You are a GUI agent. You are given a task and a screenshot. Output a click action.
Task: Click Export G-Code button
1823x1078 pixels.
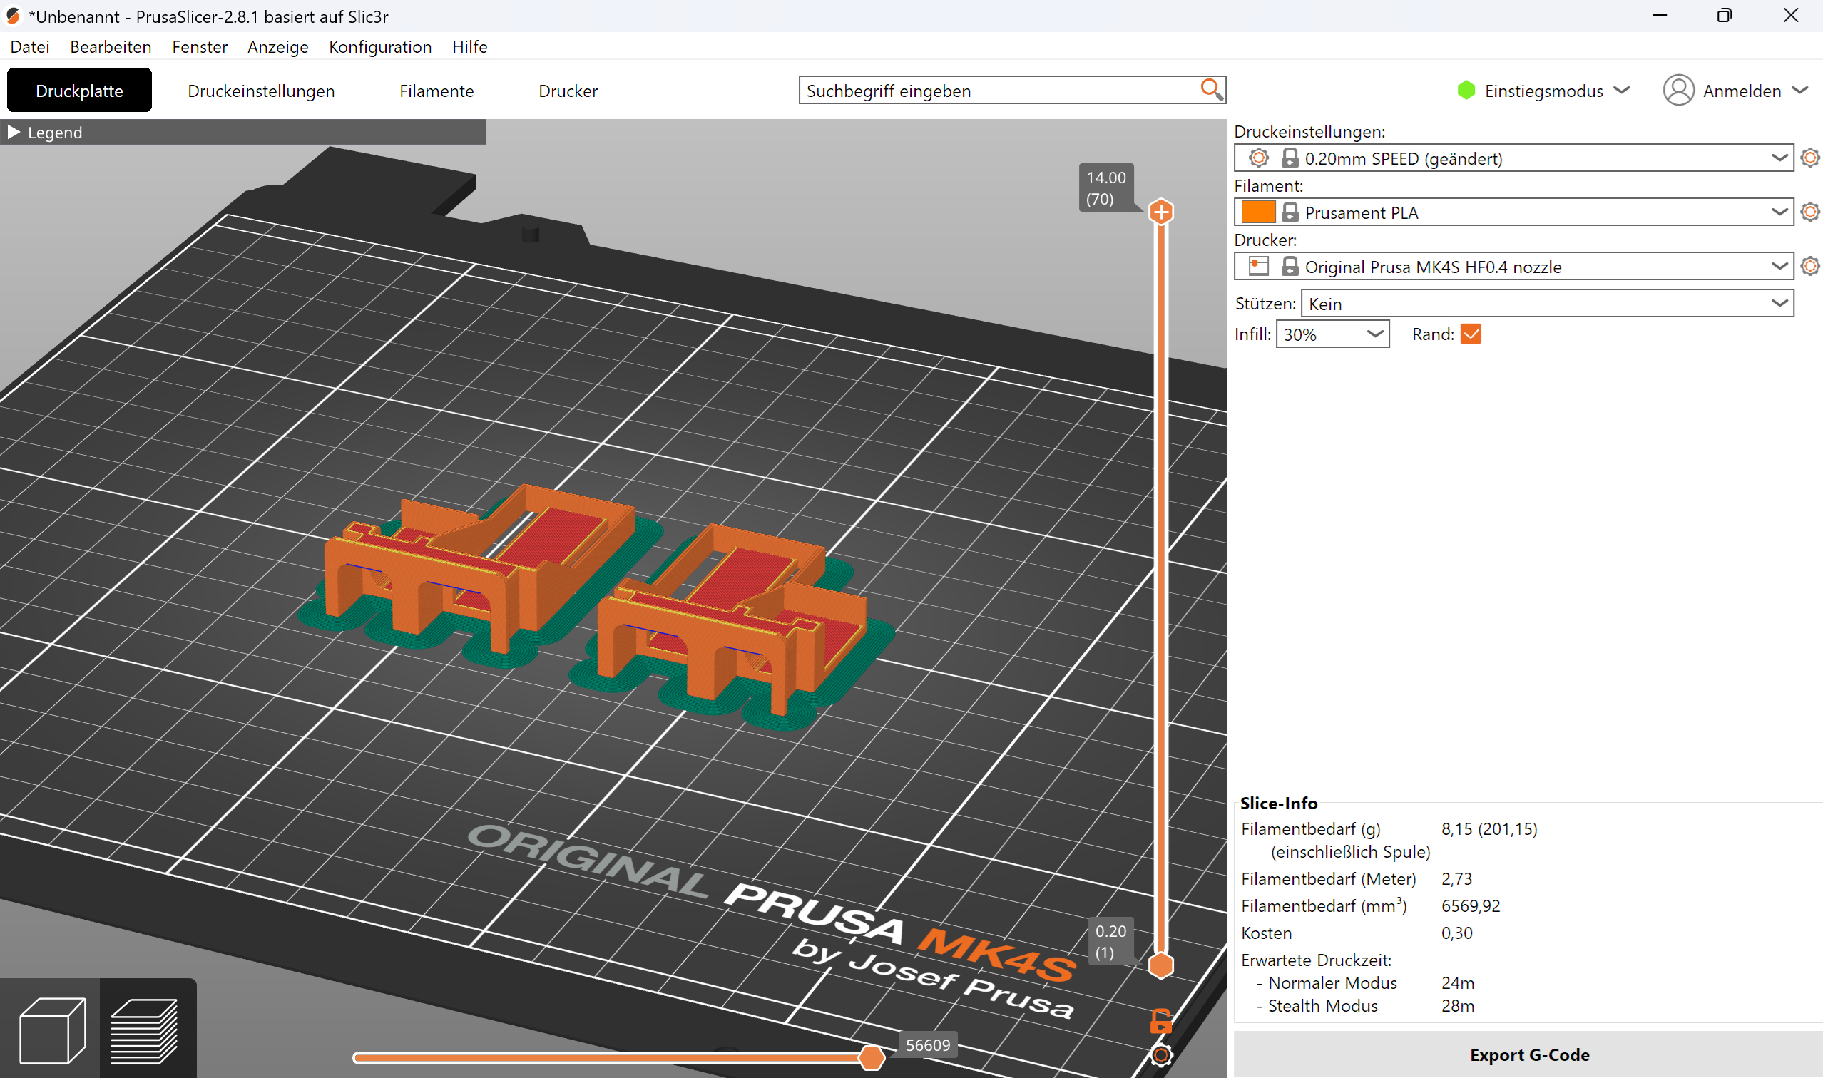1528,1054
